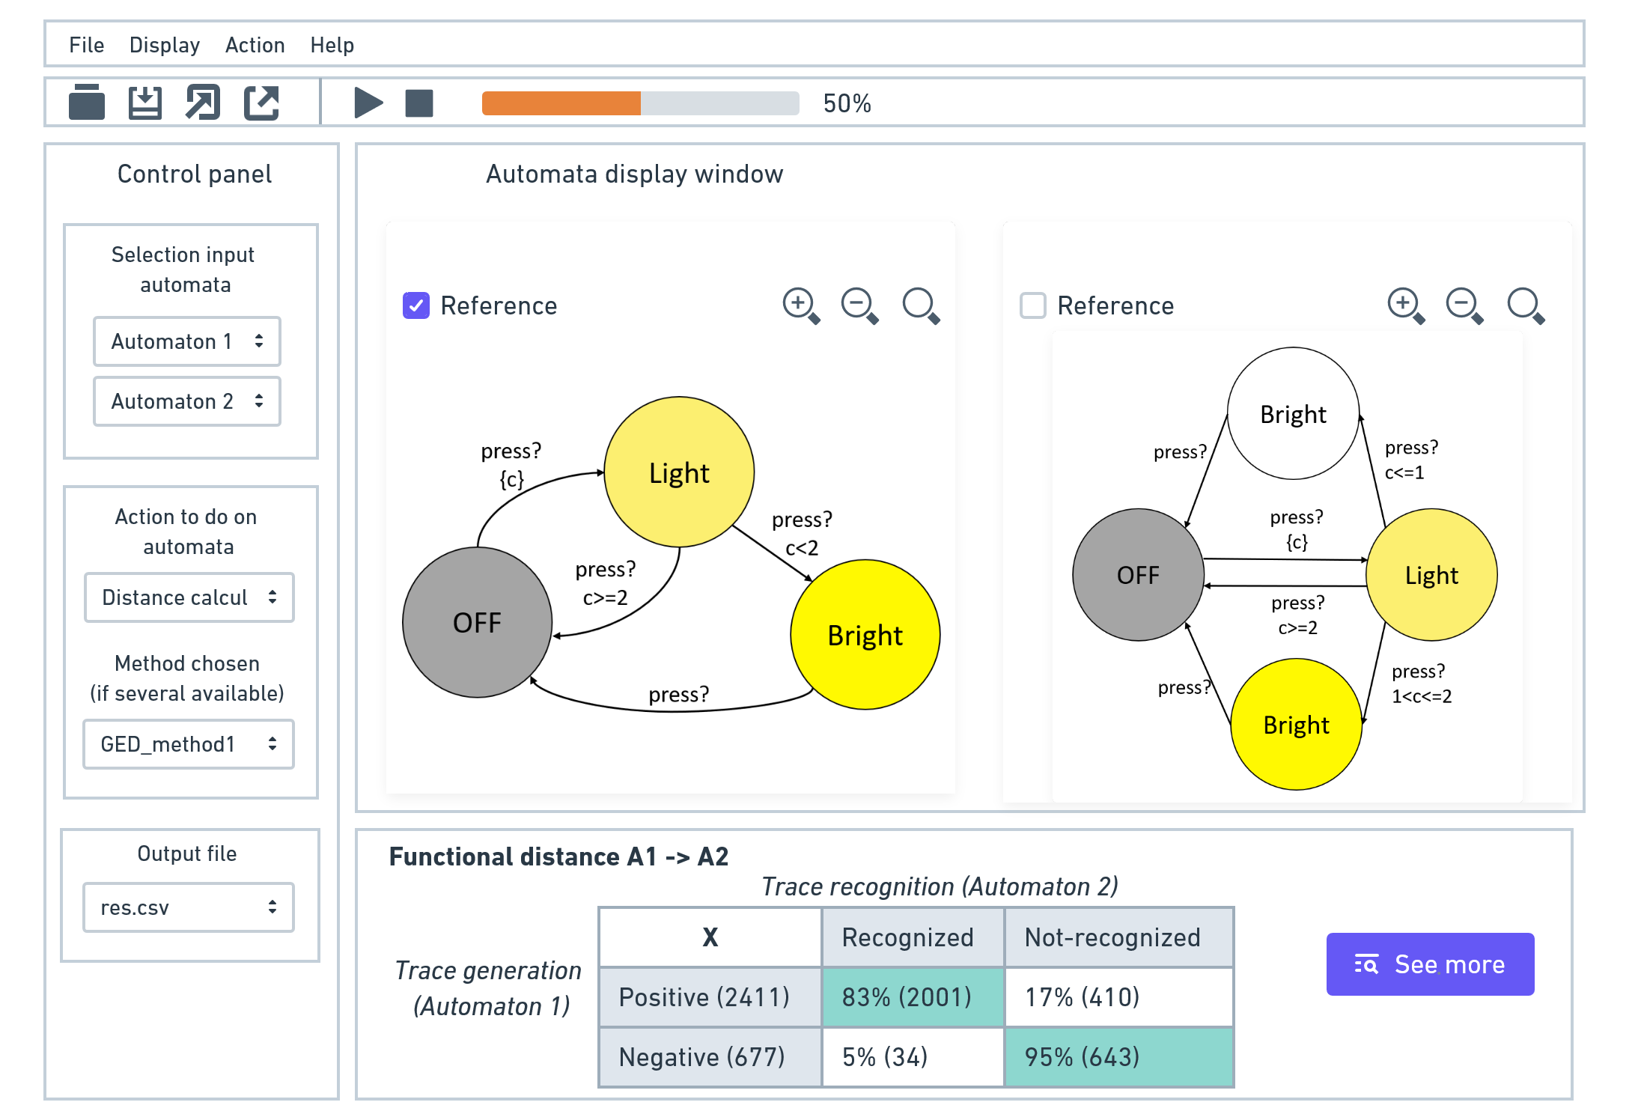Click the 'press? c<2' transition label

click(x=802, y=533)
